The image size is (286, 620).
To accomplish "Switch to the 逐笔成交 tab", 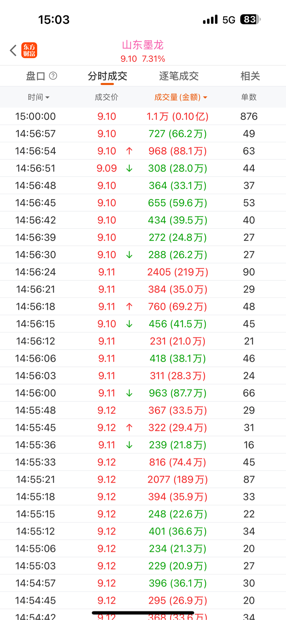I will [x=179, y=76].
